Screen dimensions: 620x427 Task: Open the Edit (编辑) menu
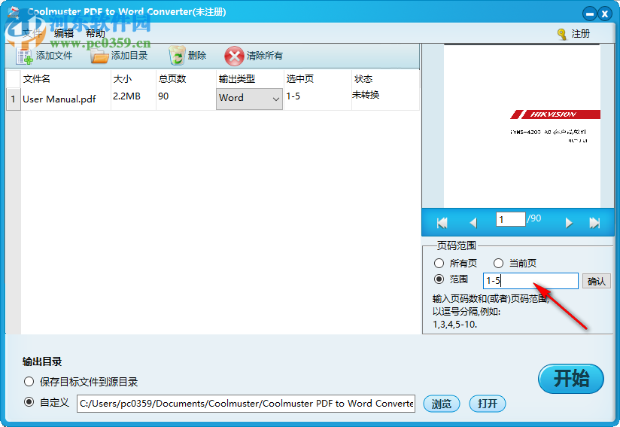point(64,33)
